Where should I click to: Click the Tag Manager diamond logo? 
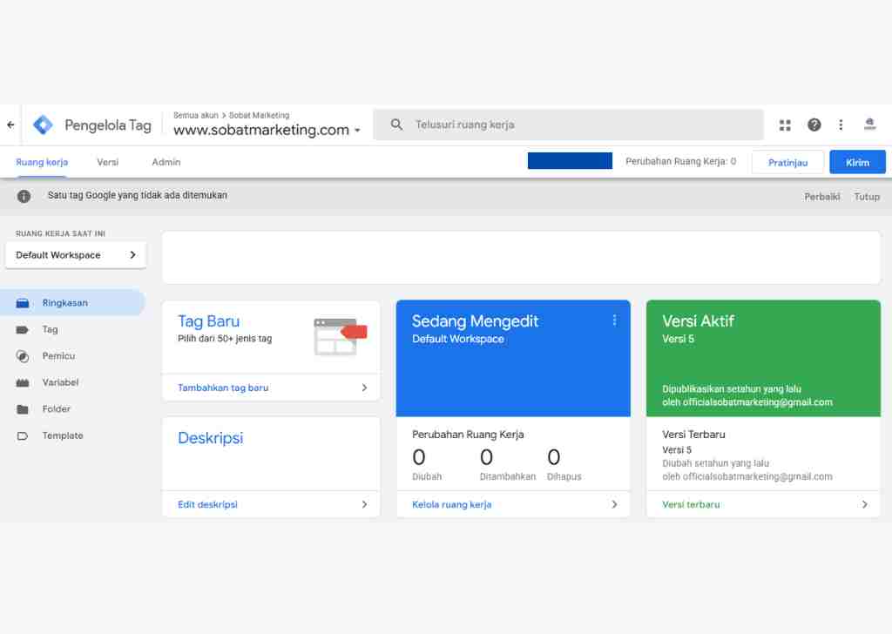pos(43,125)
